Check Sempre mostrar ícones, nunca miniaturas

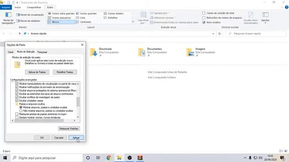[17, 117]
